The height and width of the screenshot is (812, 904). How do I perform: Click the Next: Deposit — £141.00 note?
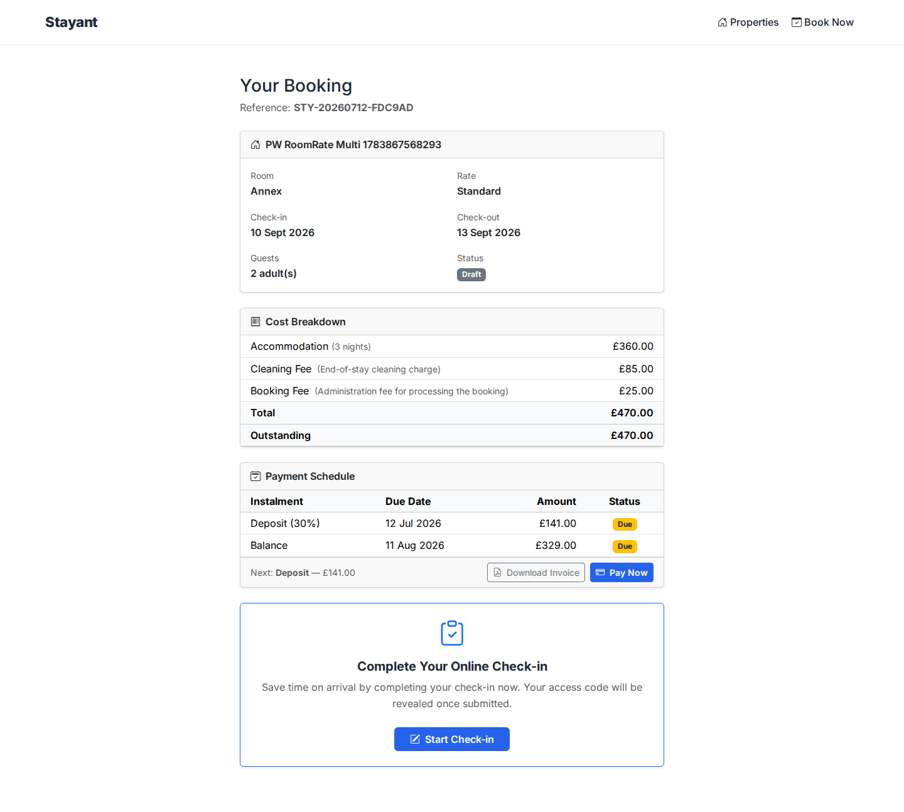[303, 573]
